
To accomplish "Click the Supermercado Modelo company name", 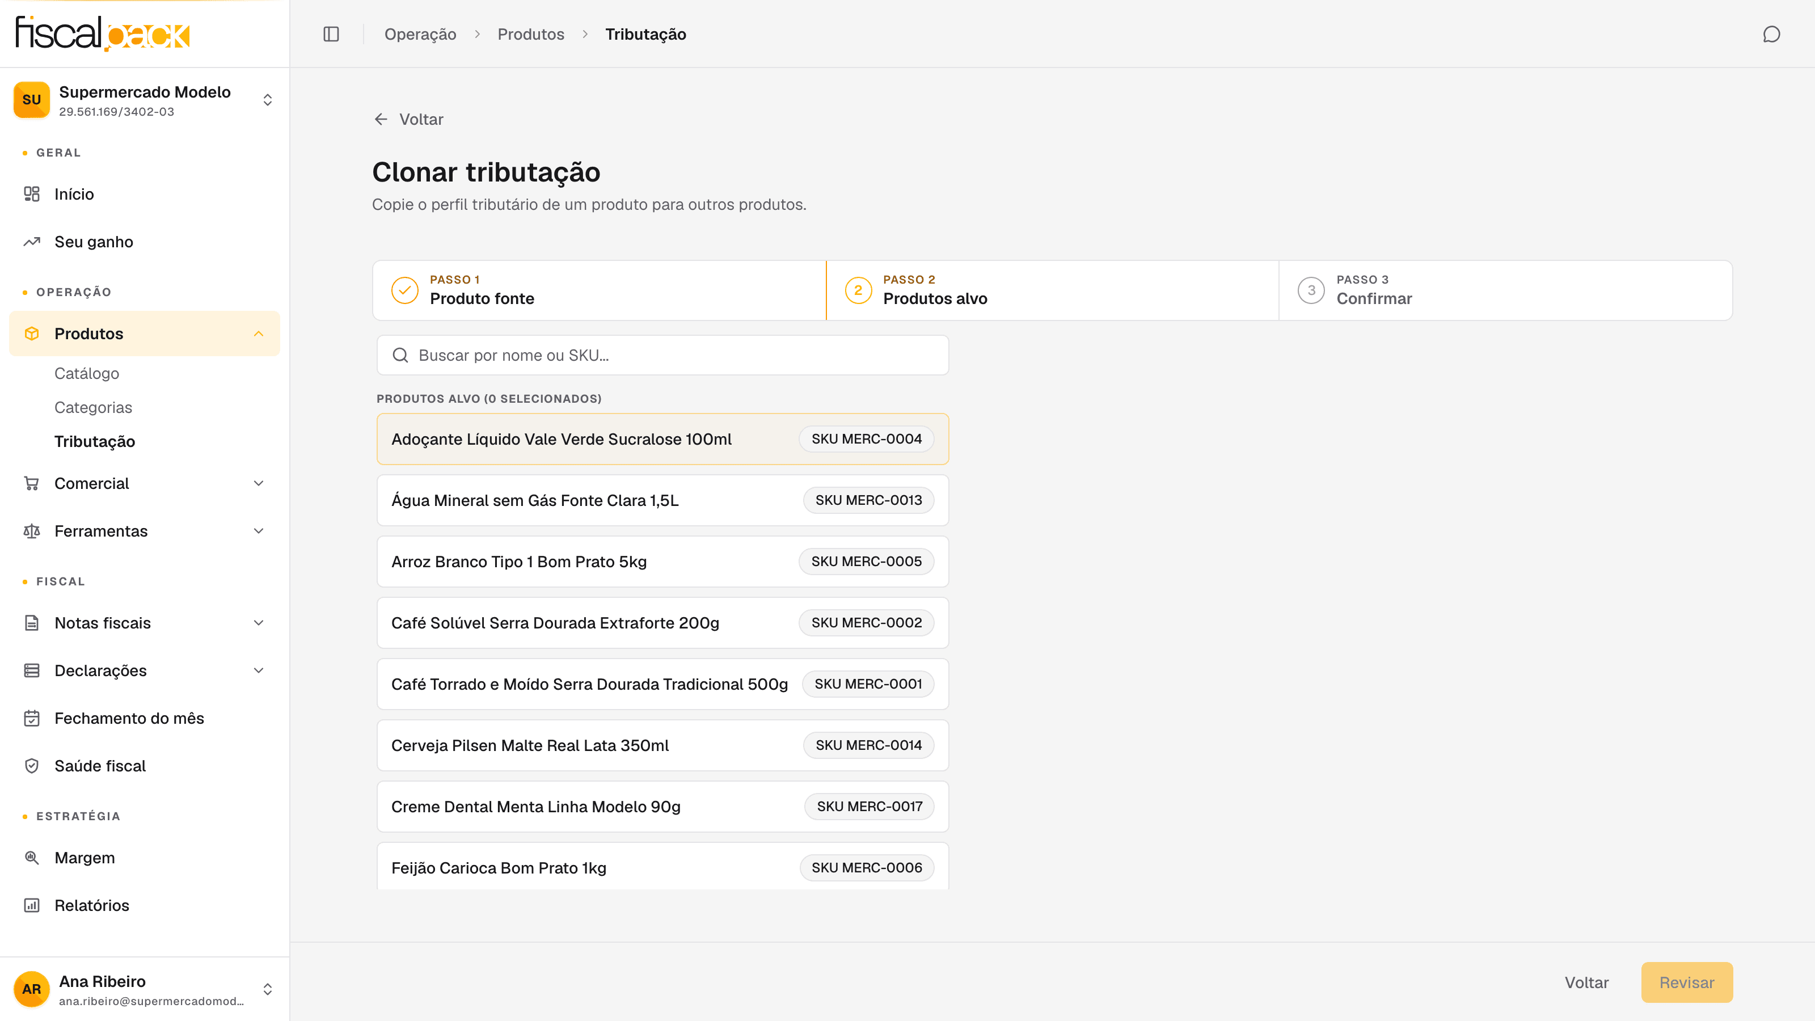I will click(145, 92).
